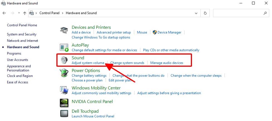Click the Dell Touchpad icon
Screen dimensions: 272x121
[x=64, y=114]
